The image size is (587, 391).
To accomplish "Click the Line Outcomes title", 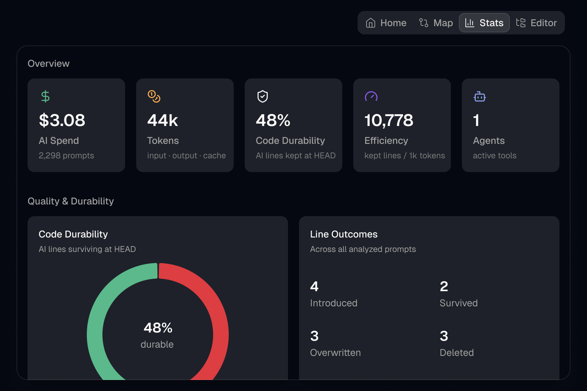I will 344,234.
